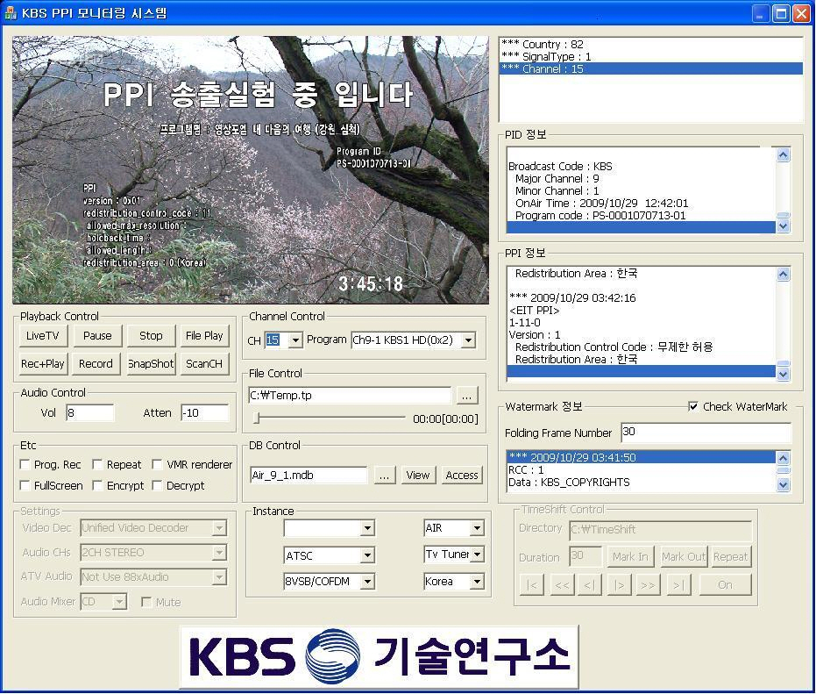The image size is (816, 694).
Task: Expand the 8VSB/COFDM modulation dropdown
Action: tap(367, 582)
